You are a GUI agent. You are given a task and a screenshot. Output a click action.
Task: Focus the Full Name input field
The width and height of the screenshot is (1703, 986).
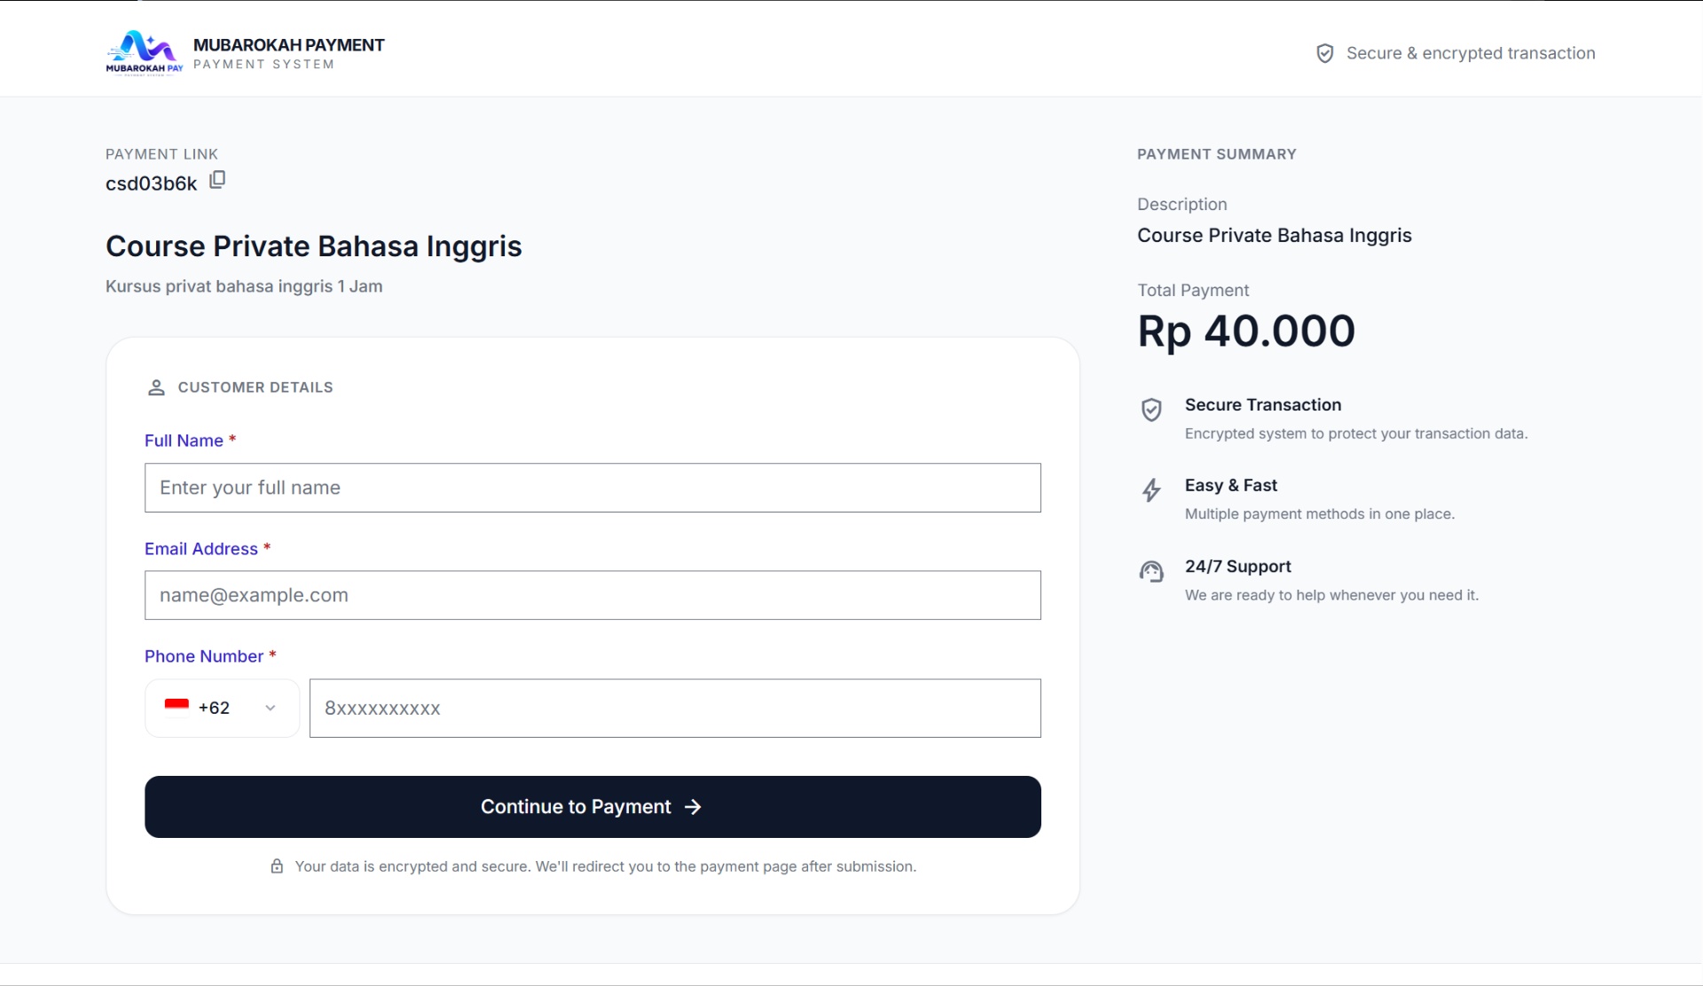coord(593,488)
